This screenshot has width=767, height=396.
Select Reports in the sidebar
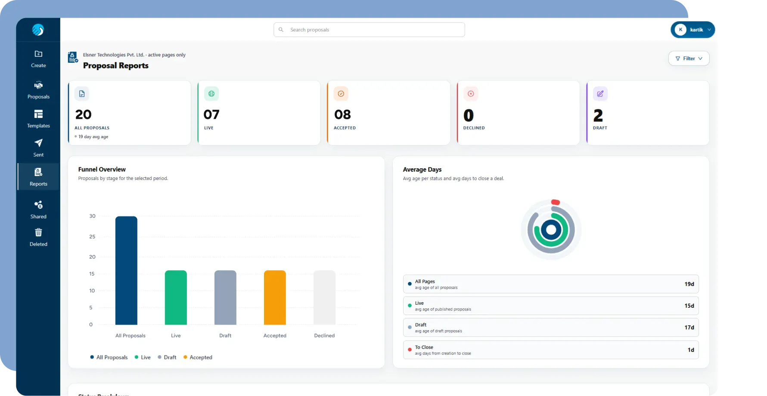point(38,176)
